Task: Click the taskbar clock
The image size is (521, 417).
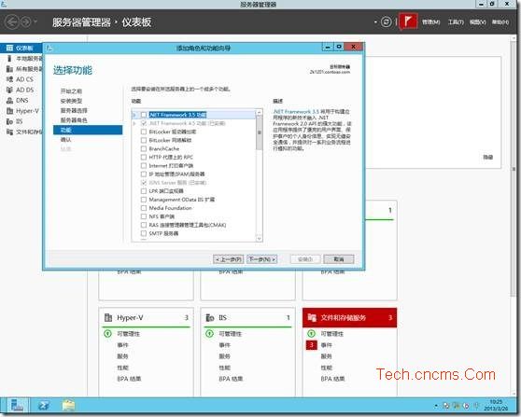Action: pos(496,405)
